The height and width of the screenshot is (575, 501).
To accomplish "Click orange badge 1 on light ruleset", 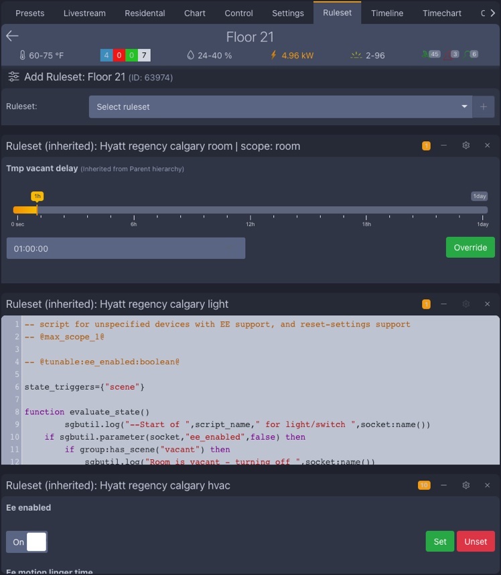I will pos(426,304).
